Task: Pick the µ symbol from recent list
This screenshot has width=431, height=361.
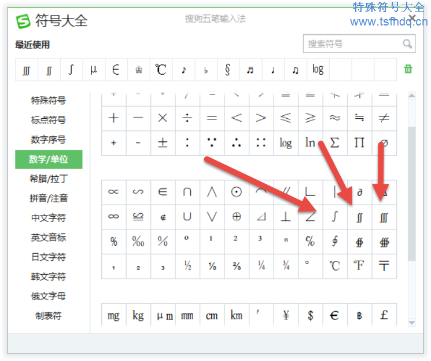Action: click(94, 70)
